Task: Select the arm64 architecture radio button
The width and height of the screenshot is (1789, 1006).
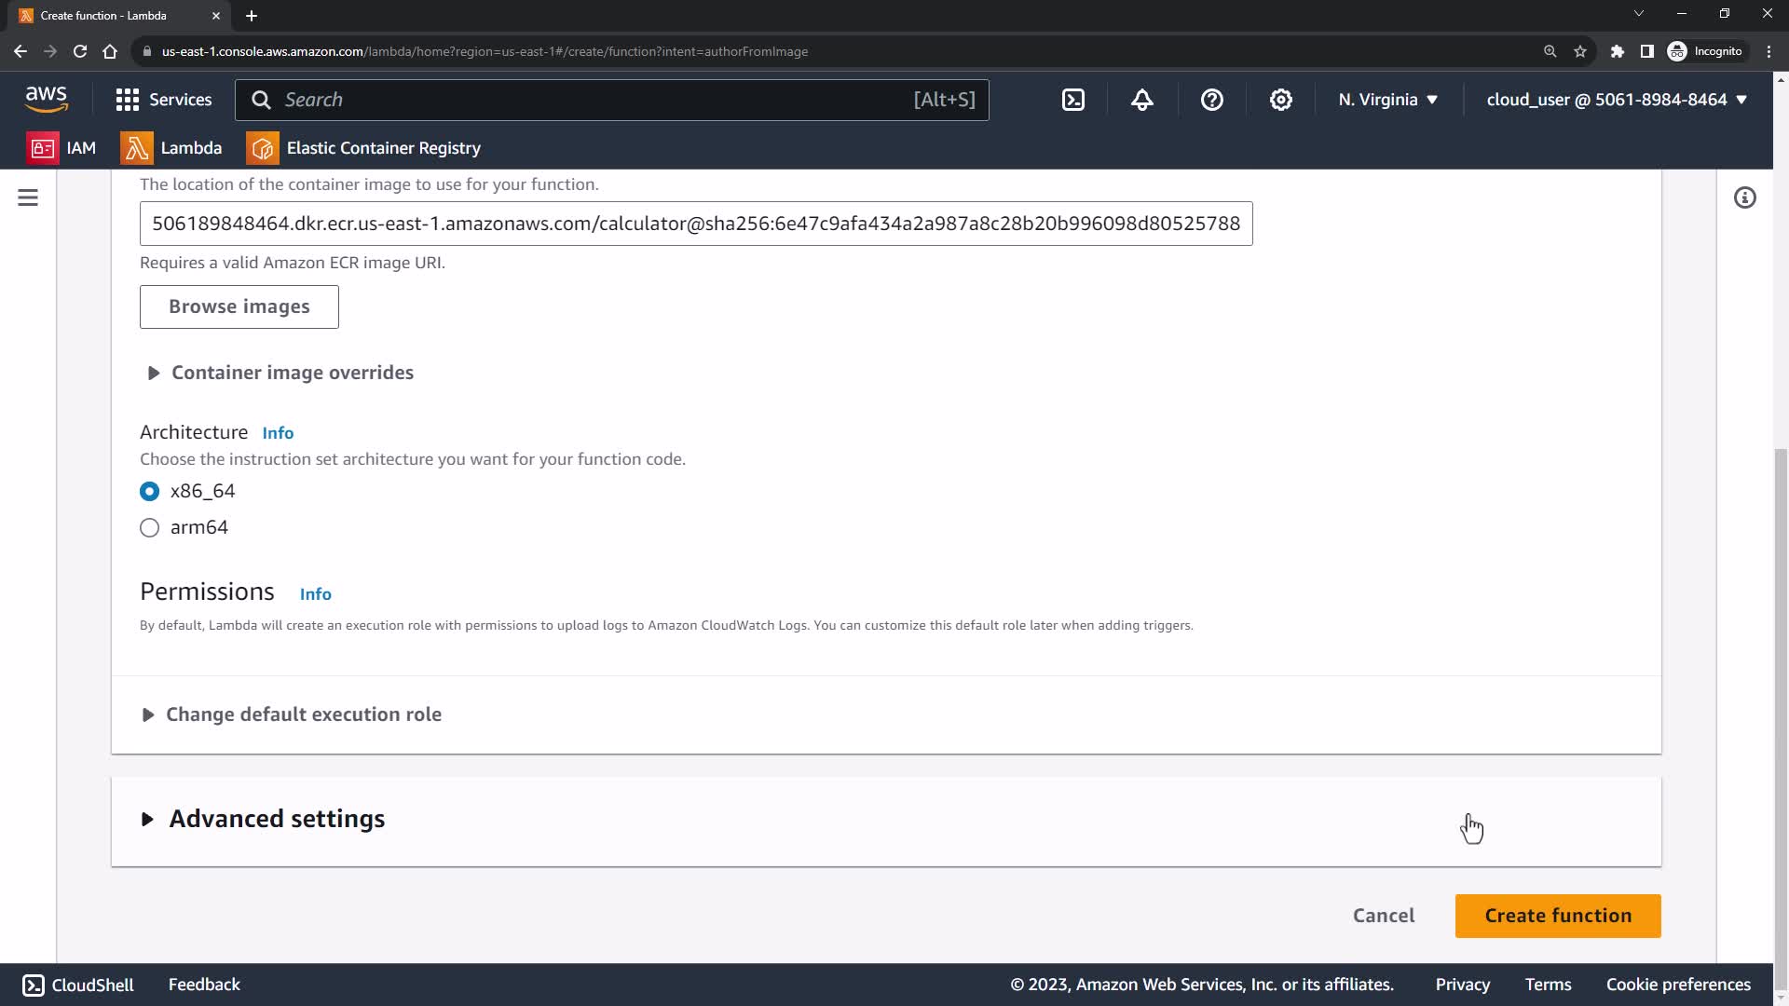Action: point(149,528)
